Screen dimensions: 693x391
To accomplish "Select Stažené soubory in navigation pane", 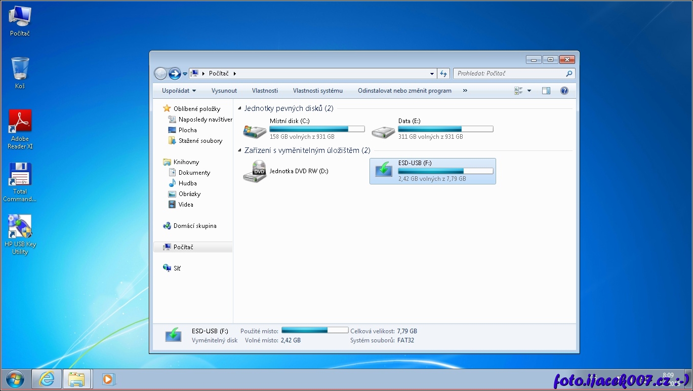I will pos(200,141).
